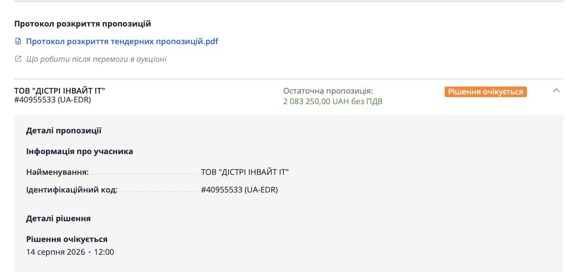Click the Деталі пропозиції heading
Screen dimensions: 581x272
click(64, 131)
